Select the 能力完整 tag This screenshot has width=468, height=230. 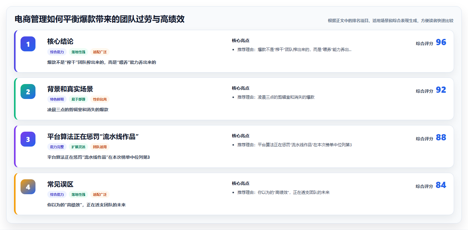click(x=57, y=147)
